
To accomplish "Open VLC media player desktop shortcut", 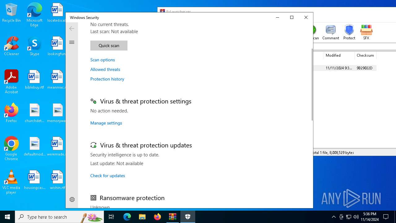I will click(11, 182).
